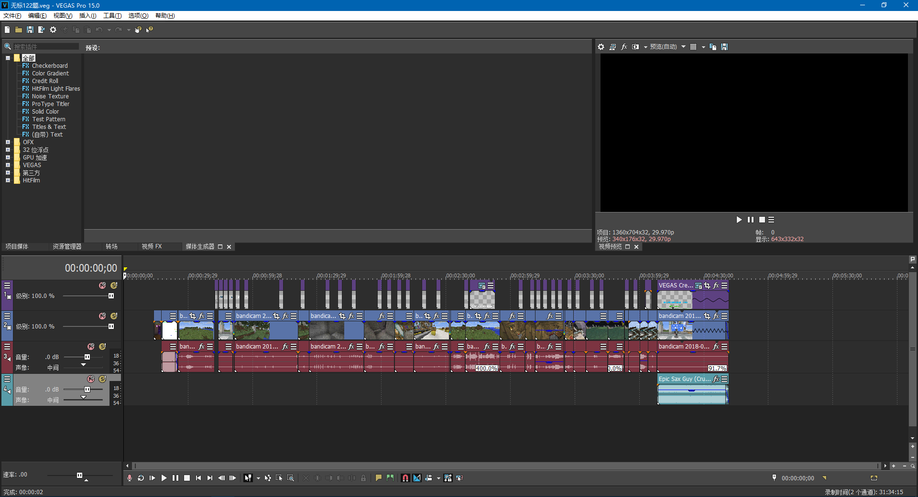Image resolution: width=918 pixels, height=497 pixels.
Task: Select the normal edit tool
Action: point(248,478)
